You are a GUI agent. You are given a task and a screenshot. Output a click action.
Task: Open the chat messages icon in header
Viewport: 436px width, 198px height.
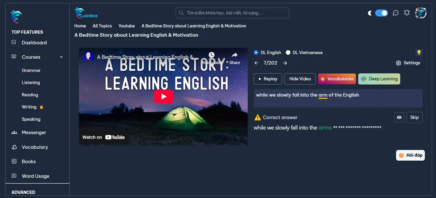coord(396,13)
